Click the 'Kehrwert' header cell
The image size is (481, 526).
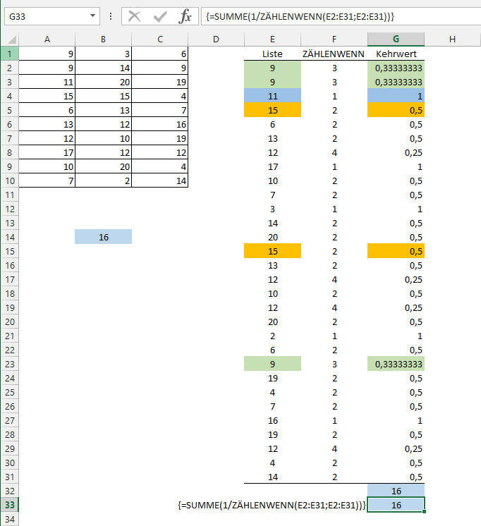pos(396,54)
